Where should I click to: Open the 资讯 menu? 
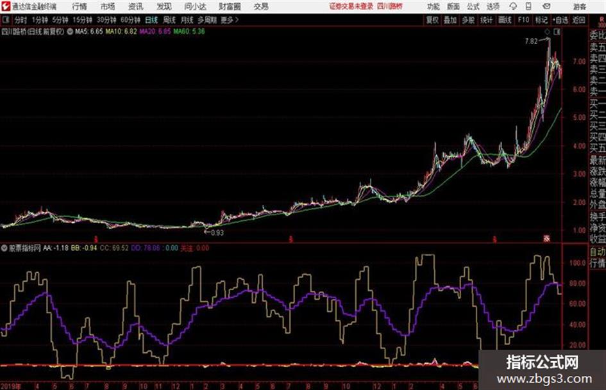[x=136, y=6]
